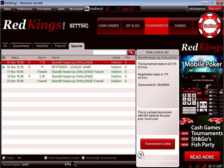224x168 pixels.
Task: Click the Online Players: 12067 status text
Action: point(16,165)
